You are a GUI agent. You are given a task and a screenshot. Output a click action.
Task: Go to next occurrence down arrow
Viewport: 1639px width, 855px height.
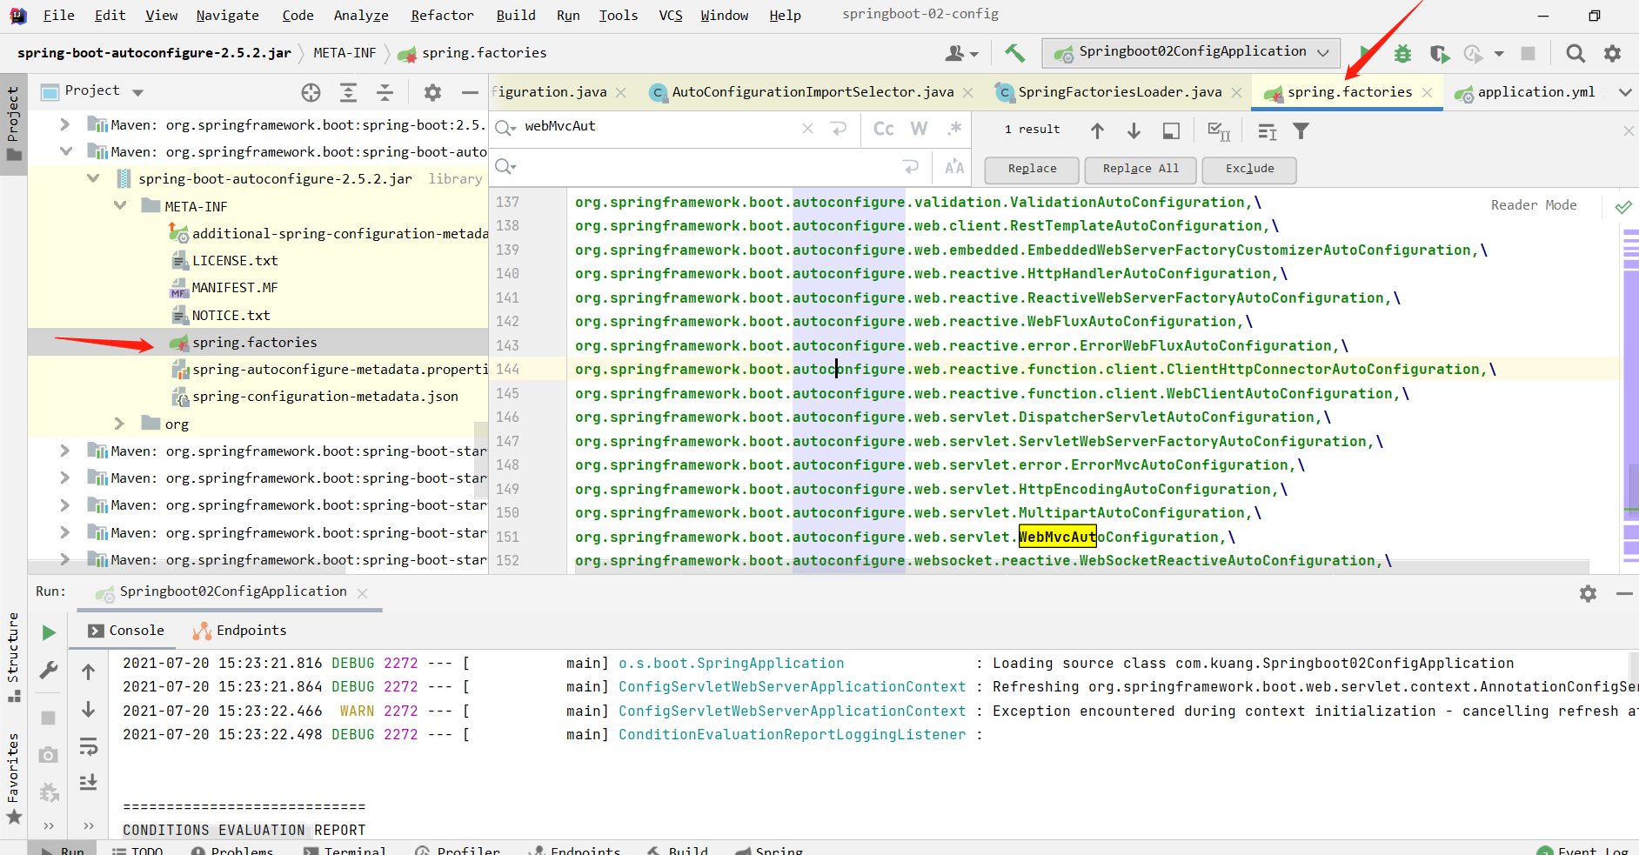(1134, 130)
